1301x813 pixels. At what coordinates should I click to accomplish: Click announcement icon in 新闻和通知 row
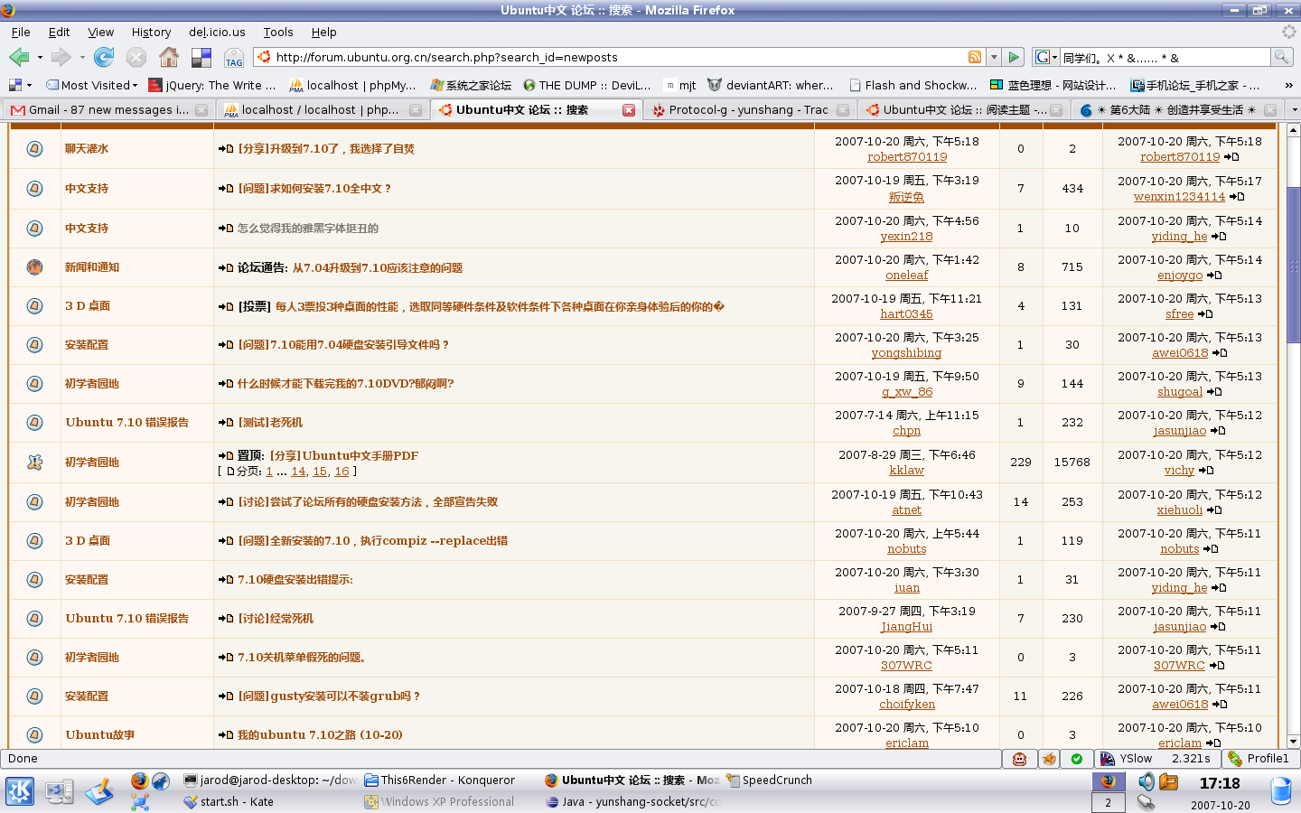point(34,267)
